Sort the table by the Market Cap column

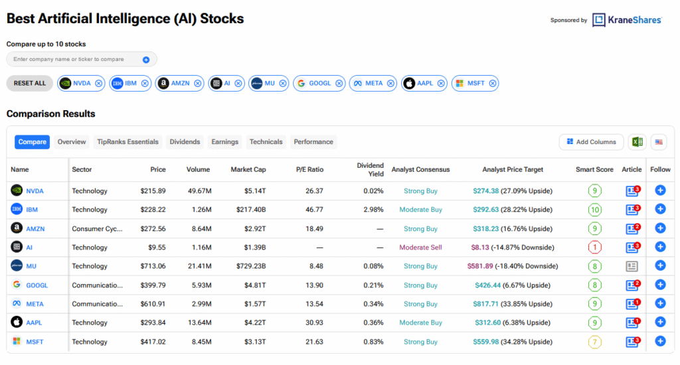(x=248, y=169)
